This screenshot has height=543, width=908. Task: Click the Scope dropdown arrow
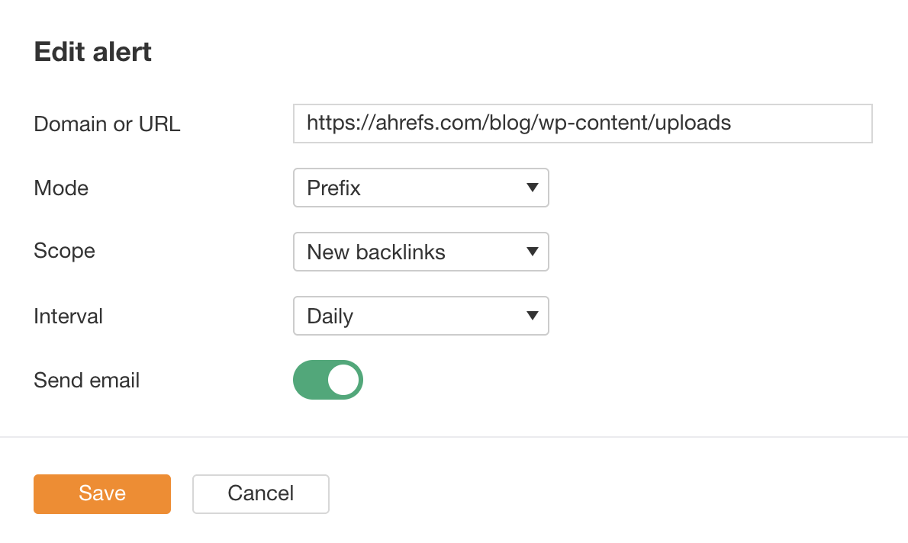pyautogui.click(x=533, y=252)
